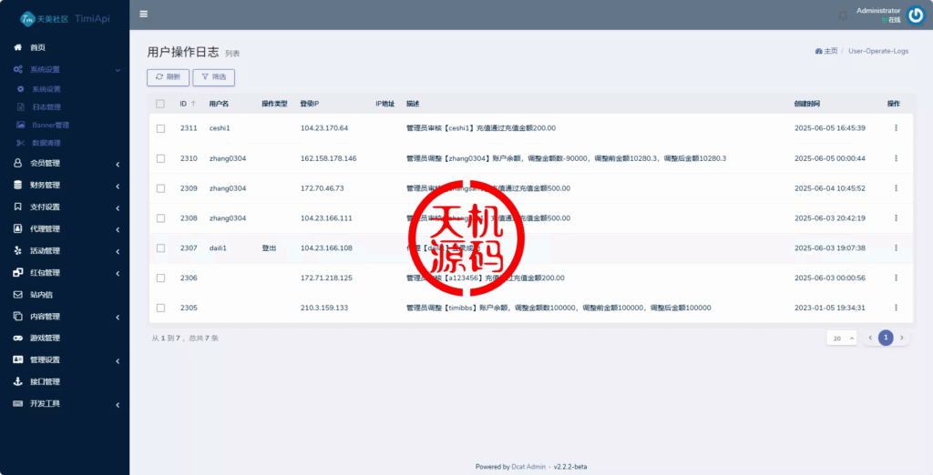Open Banner管理 menu item
933x475 pixels.
pyautogui.click(x=50, y=126)
